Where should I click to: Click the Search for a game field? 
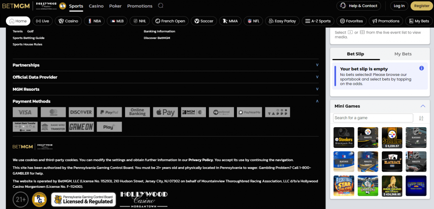click(373, 118)
